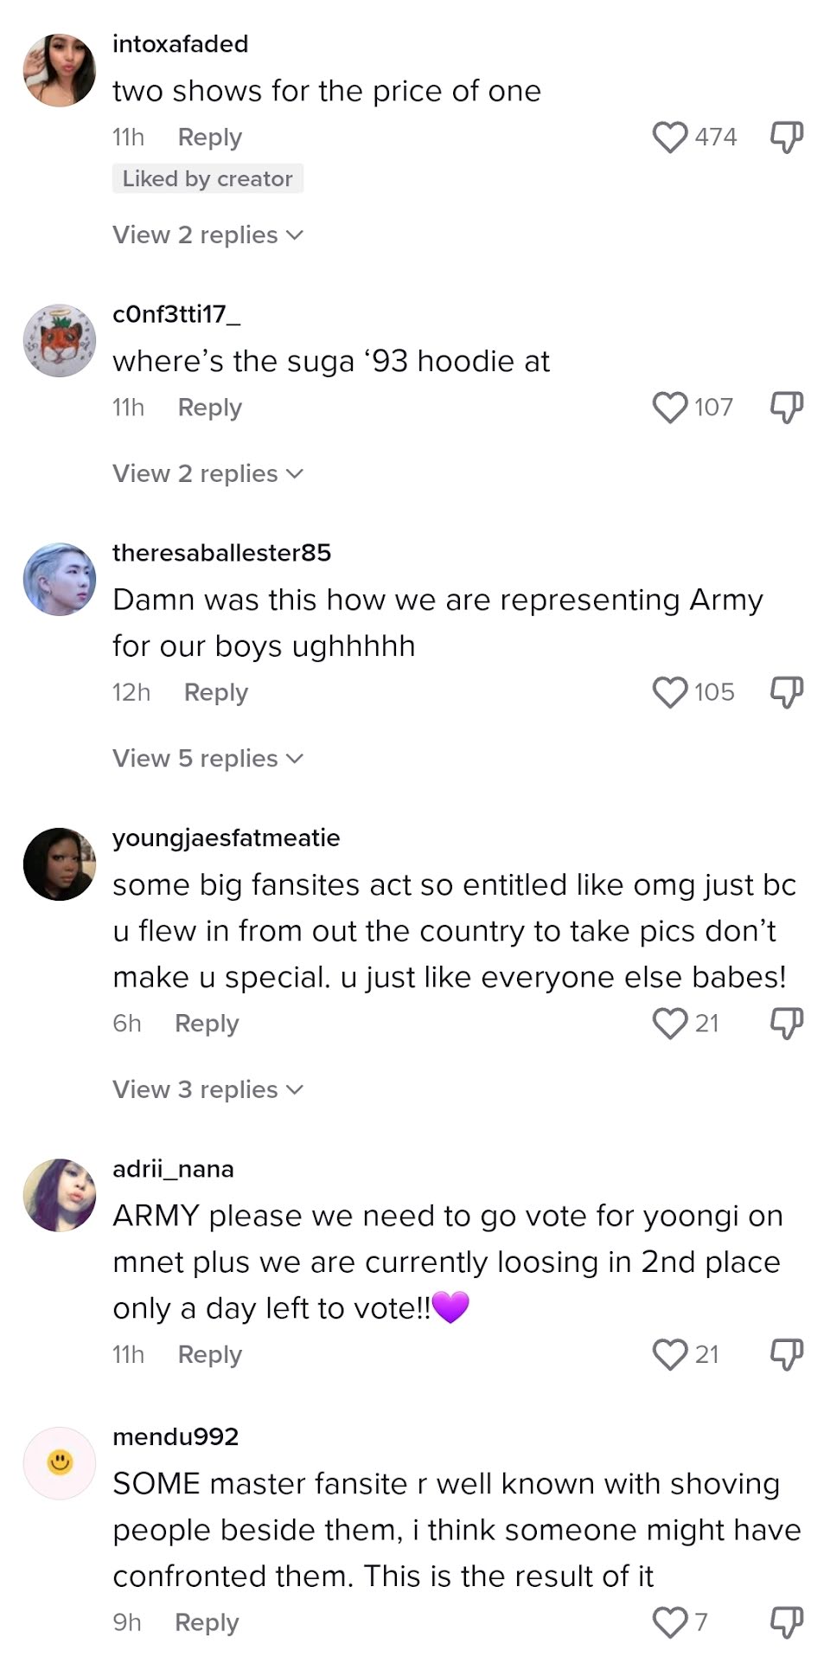Like mendu992's master fansite comment
830x1657 pixels.
pyautogui.click(x=670, y=1622)
